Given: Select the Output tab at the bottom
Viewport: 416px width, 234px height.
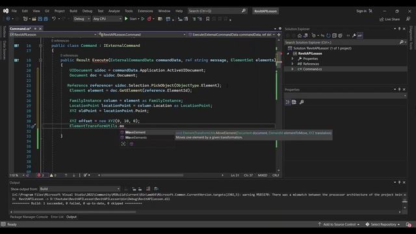Looking at the screenshot, I should tap(71, 216).
